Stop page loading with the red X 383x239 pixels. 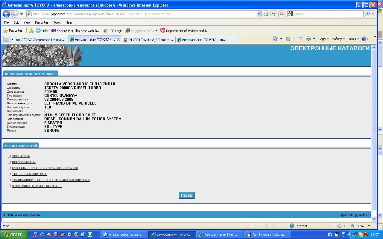tap(281, 14)
